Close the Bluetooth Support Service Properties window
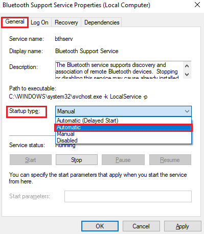This screenshot has height=234, width=204. 197,5
